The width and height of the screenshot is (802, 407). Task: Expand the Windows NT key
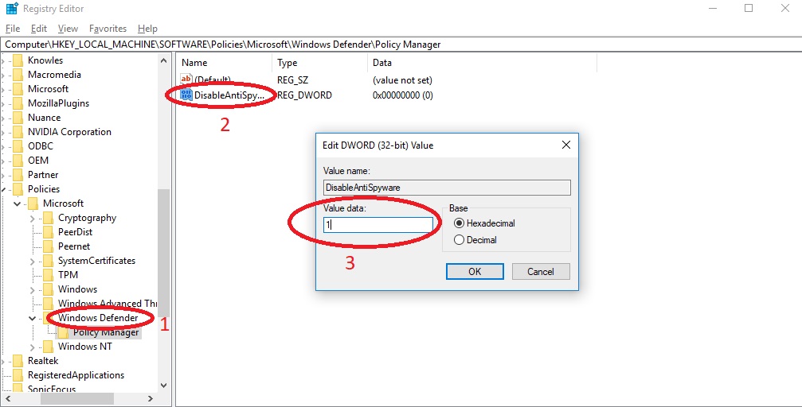click(x=33, y=347)
